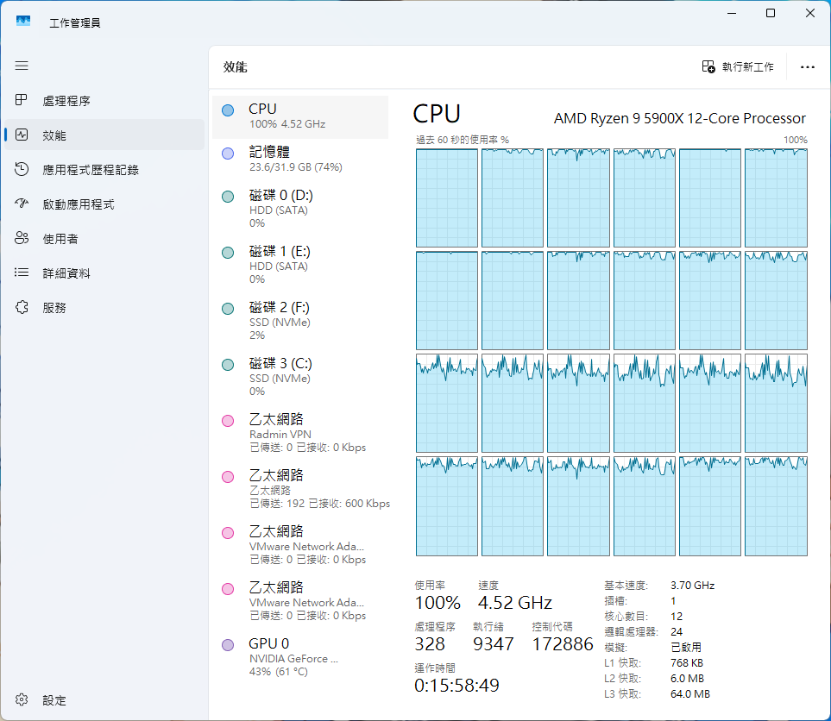Click the CPU item in resource list
This screenshot has width=831, height=721.
coord(299,116)
